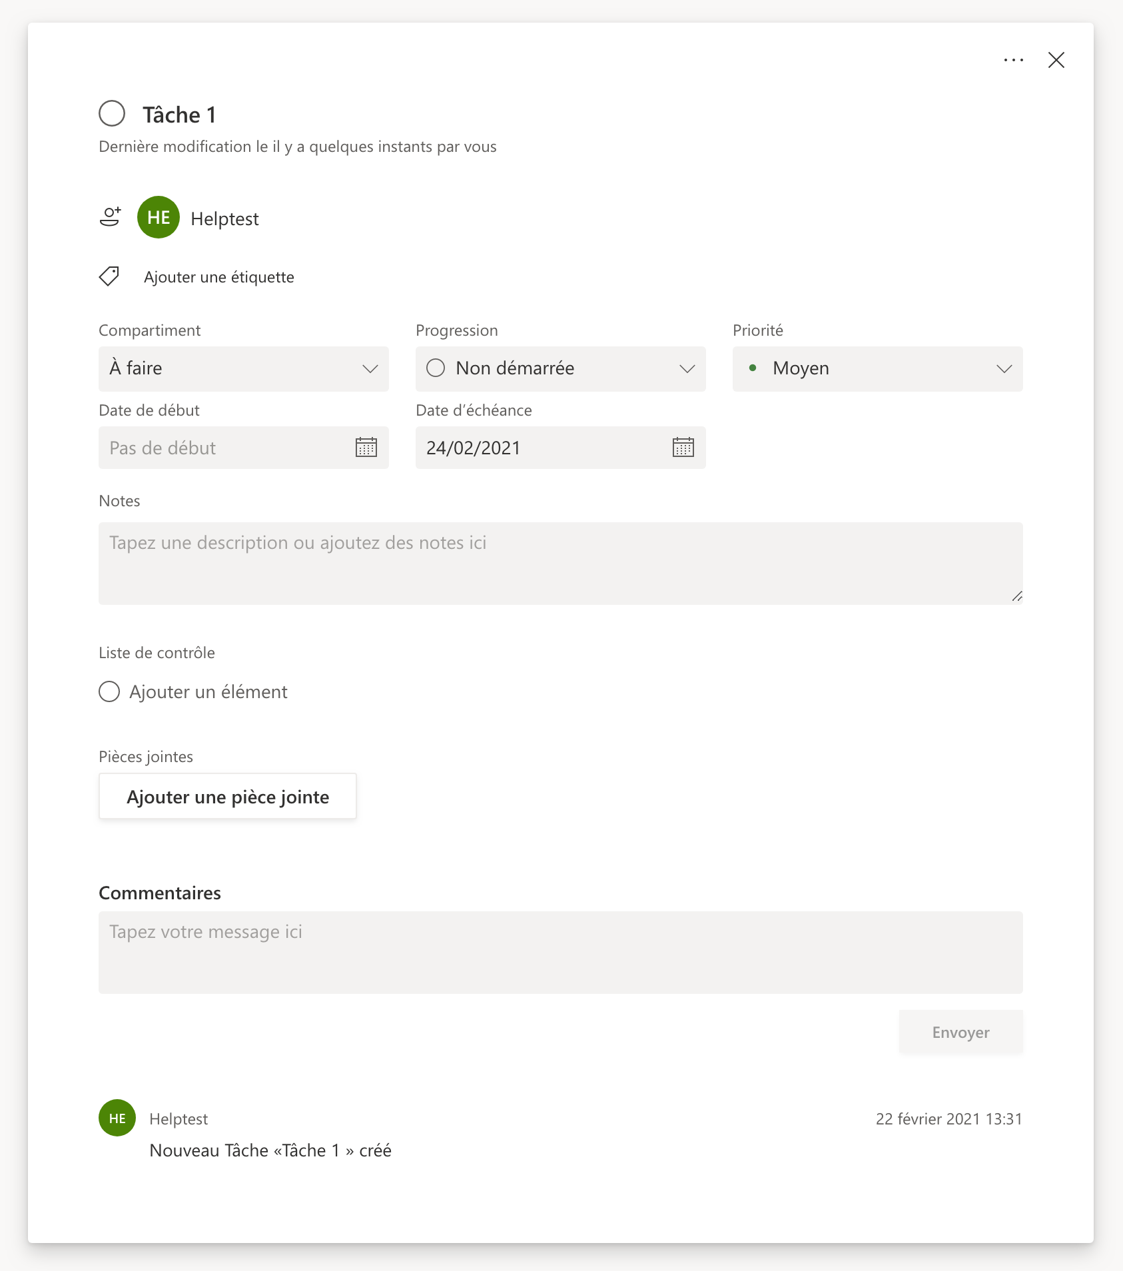
Task: Open the more options ellipsis menu
Action: click(1013, 61)
